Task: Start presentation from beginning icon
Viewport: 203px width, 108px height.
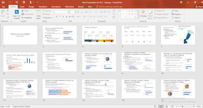Action: click(24, 2)
